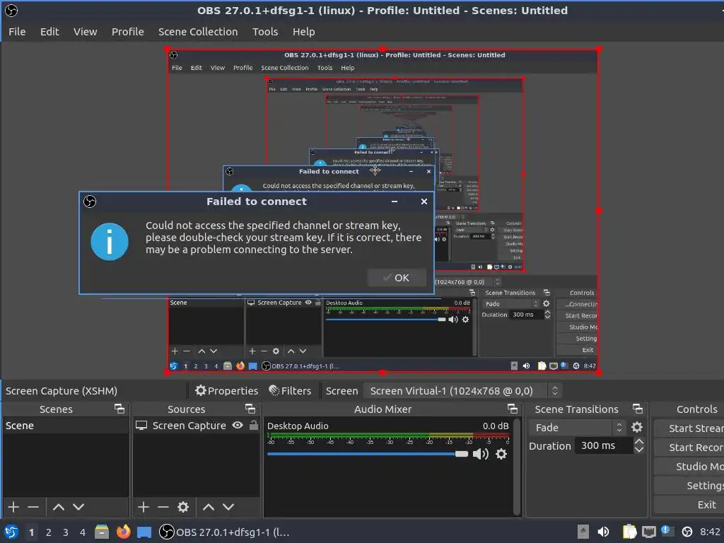Move the scene down
The image size is (724, 543).
click(78, 507)
